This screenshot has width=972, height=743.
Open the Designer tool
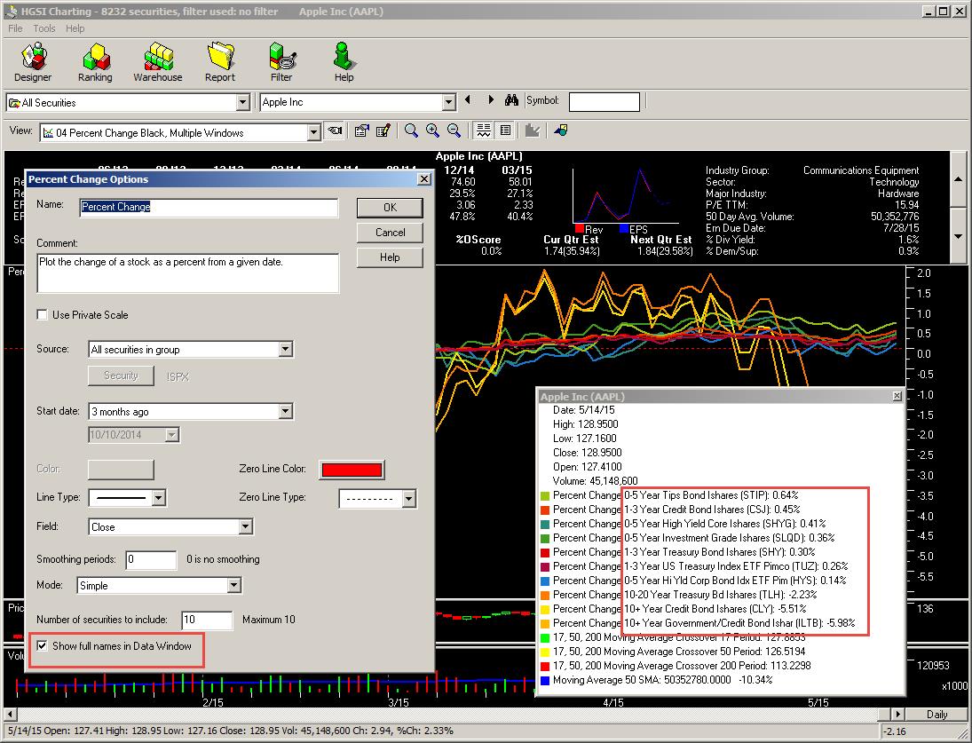33,62
